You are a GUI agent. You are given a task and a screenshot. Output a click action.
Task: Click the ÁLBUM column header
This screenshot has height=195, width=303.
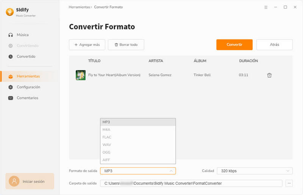pyautogui.click(x=200, y=61)
